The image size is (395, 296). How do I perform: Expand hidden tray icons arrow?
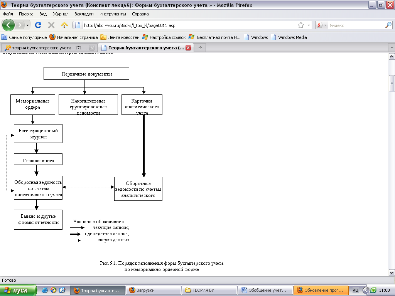[x=366, y=290]
